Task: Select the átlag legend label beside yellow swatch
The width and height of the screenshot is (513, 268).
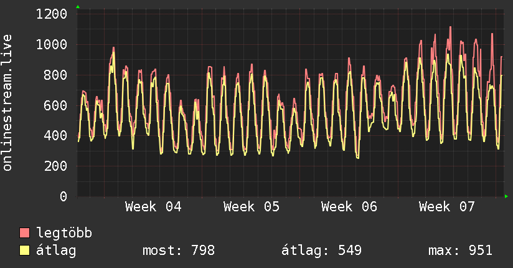Action: [56, 251]
